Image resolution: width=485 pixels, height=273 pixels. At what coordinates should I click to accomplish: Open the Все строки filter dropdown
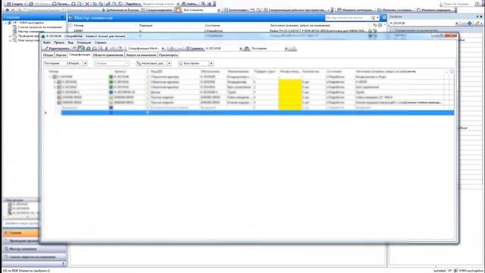[x=211, y=64]
